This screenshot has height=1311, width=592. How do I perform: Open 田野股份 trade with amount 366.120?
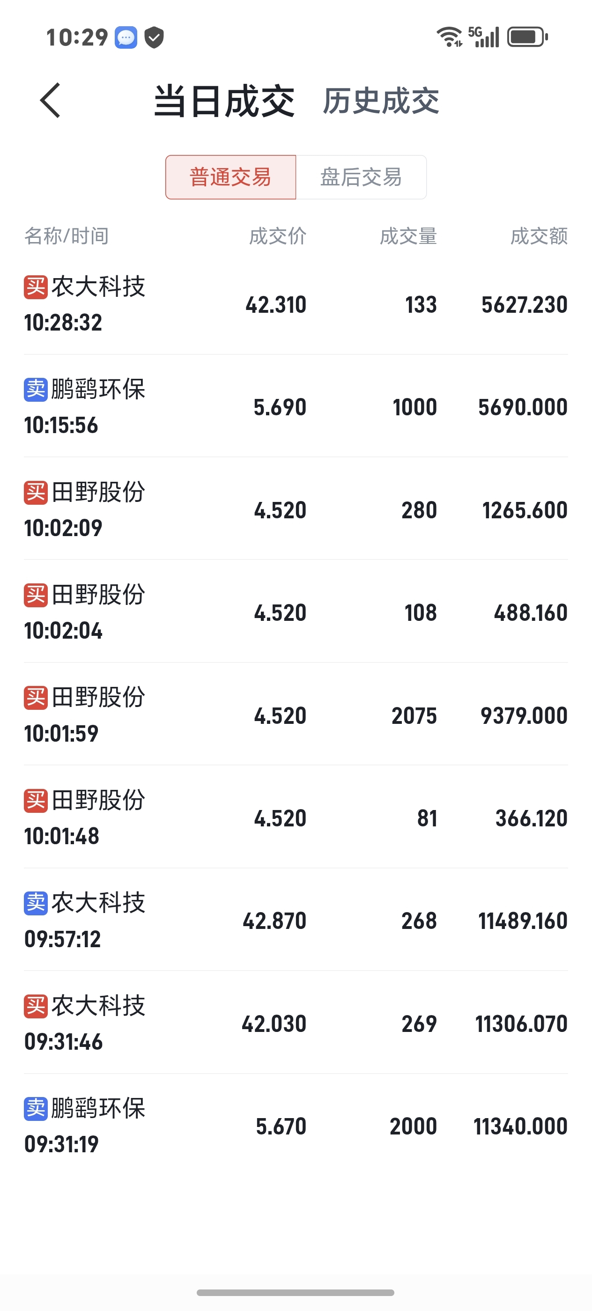[295, 818]
